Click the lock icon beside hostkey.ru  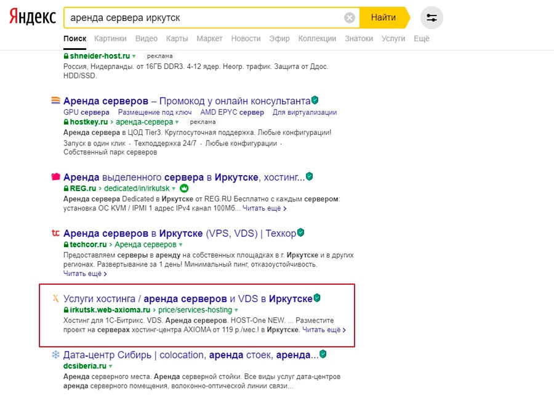(x=66, y=122)
